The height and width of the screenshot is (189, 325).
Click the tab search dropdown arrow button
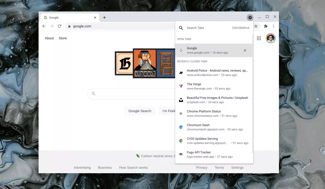pos(250,17)
